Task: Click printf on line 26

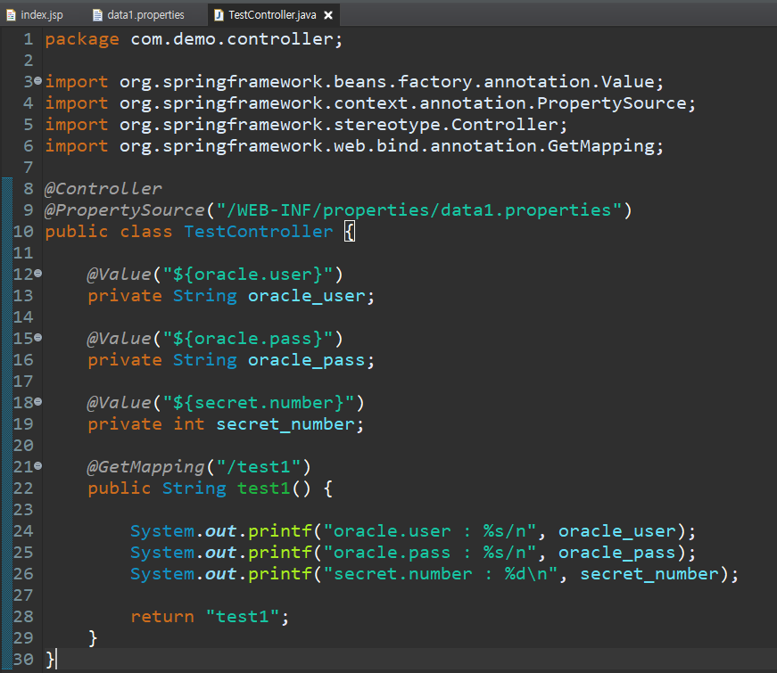Action: tap(280, 574)
